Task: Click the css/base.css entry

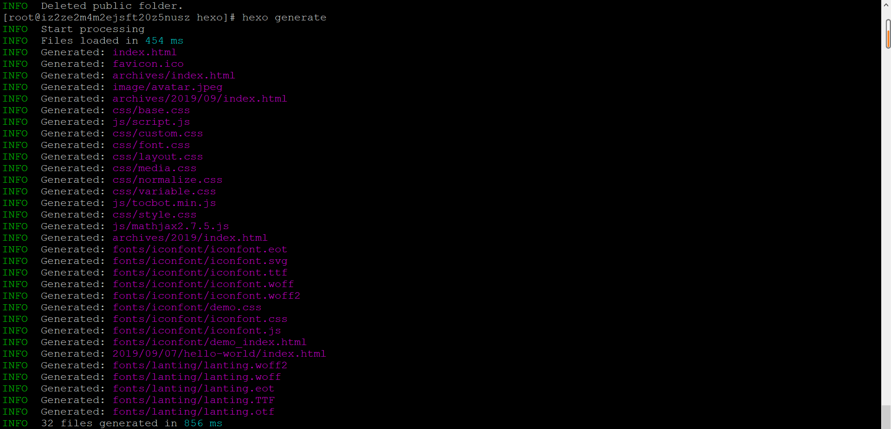Action: tap(151, 110)
